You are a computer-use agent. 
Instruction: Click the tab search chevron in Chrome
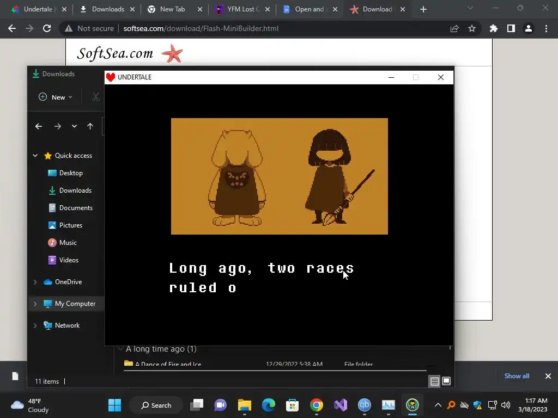click(x=470, y=8)
